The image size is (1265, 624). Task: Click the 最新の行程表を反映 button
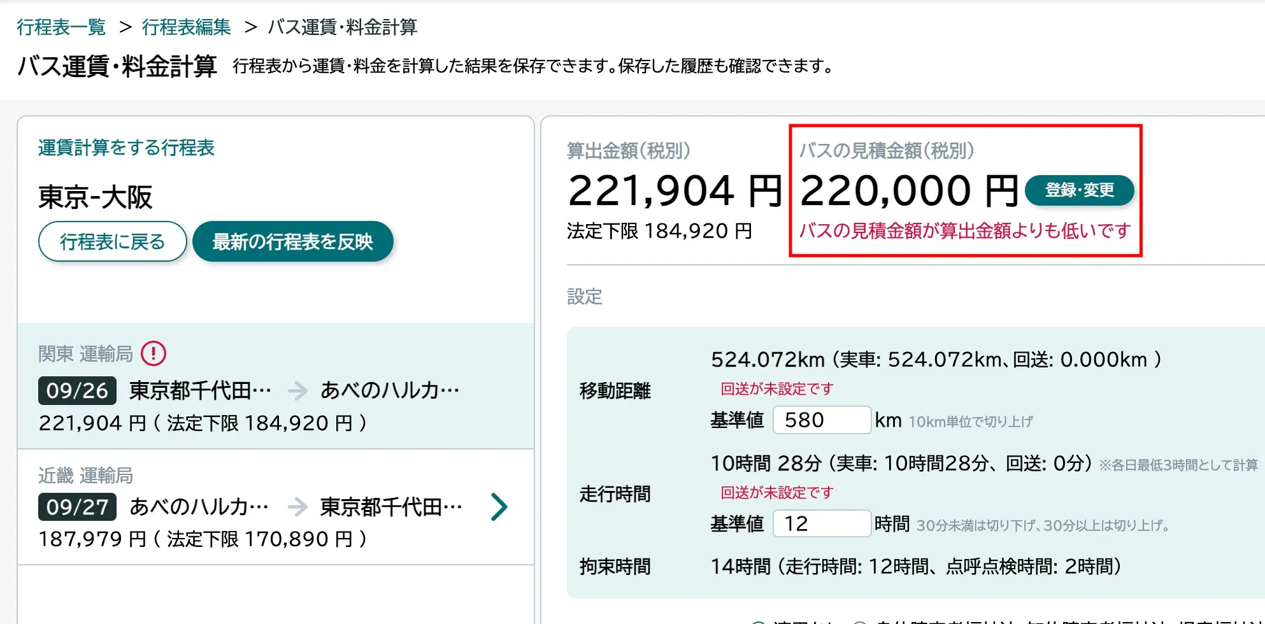292,241
